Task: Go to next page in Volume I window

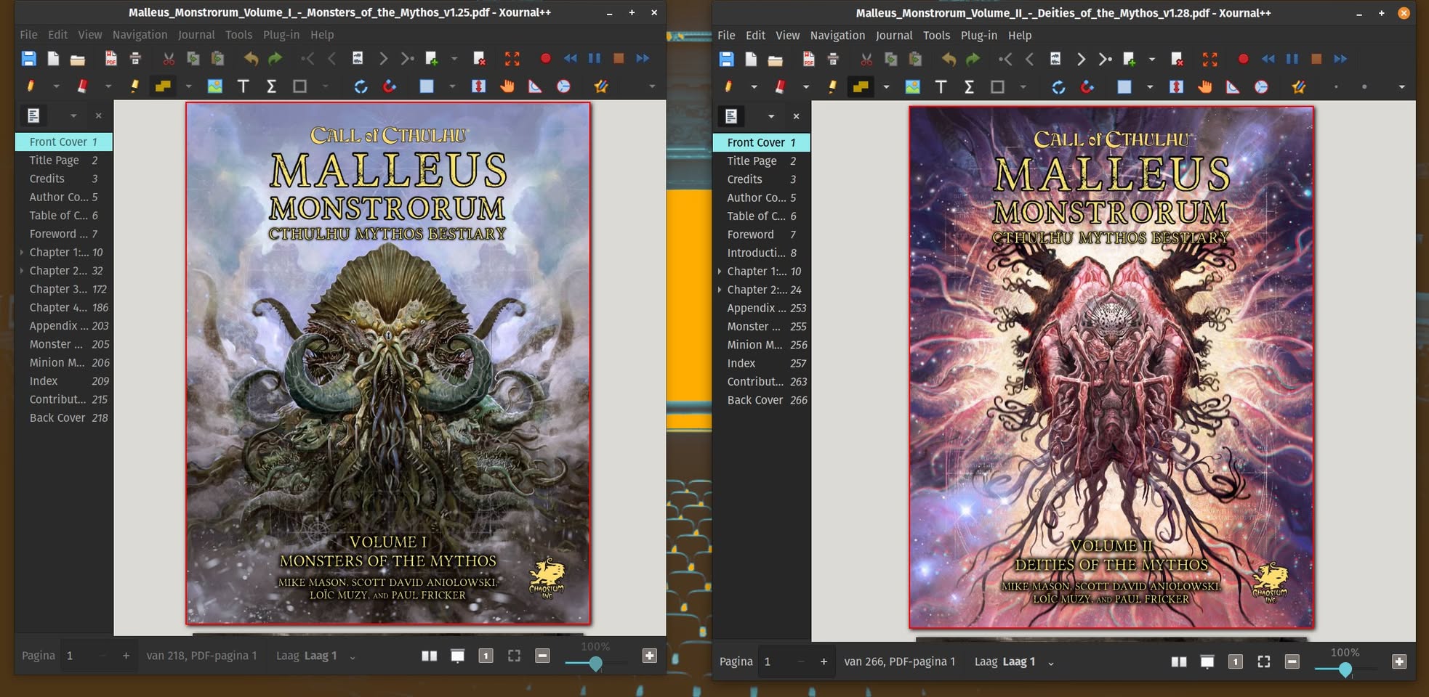Action: point(383,59)
